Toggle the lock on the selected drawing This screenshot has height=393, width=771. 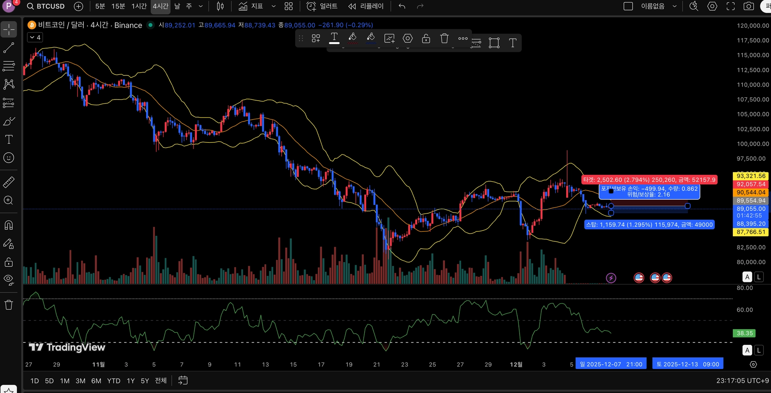426,38
